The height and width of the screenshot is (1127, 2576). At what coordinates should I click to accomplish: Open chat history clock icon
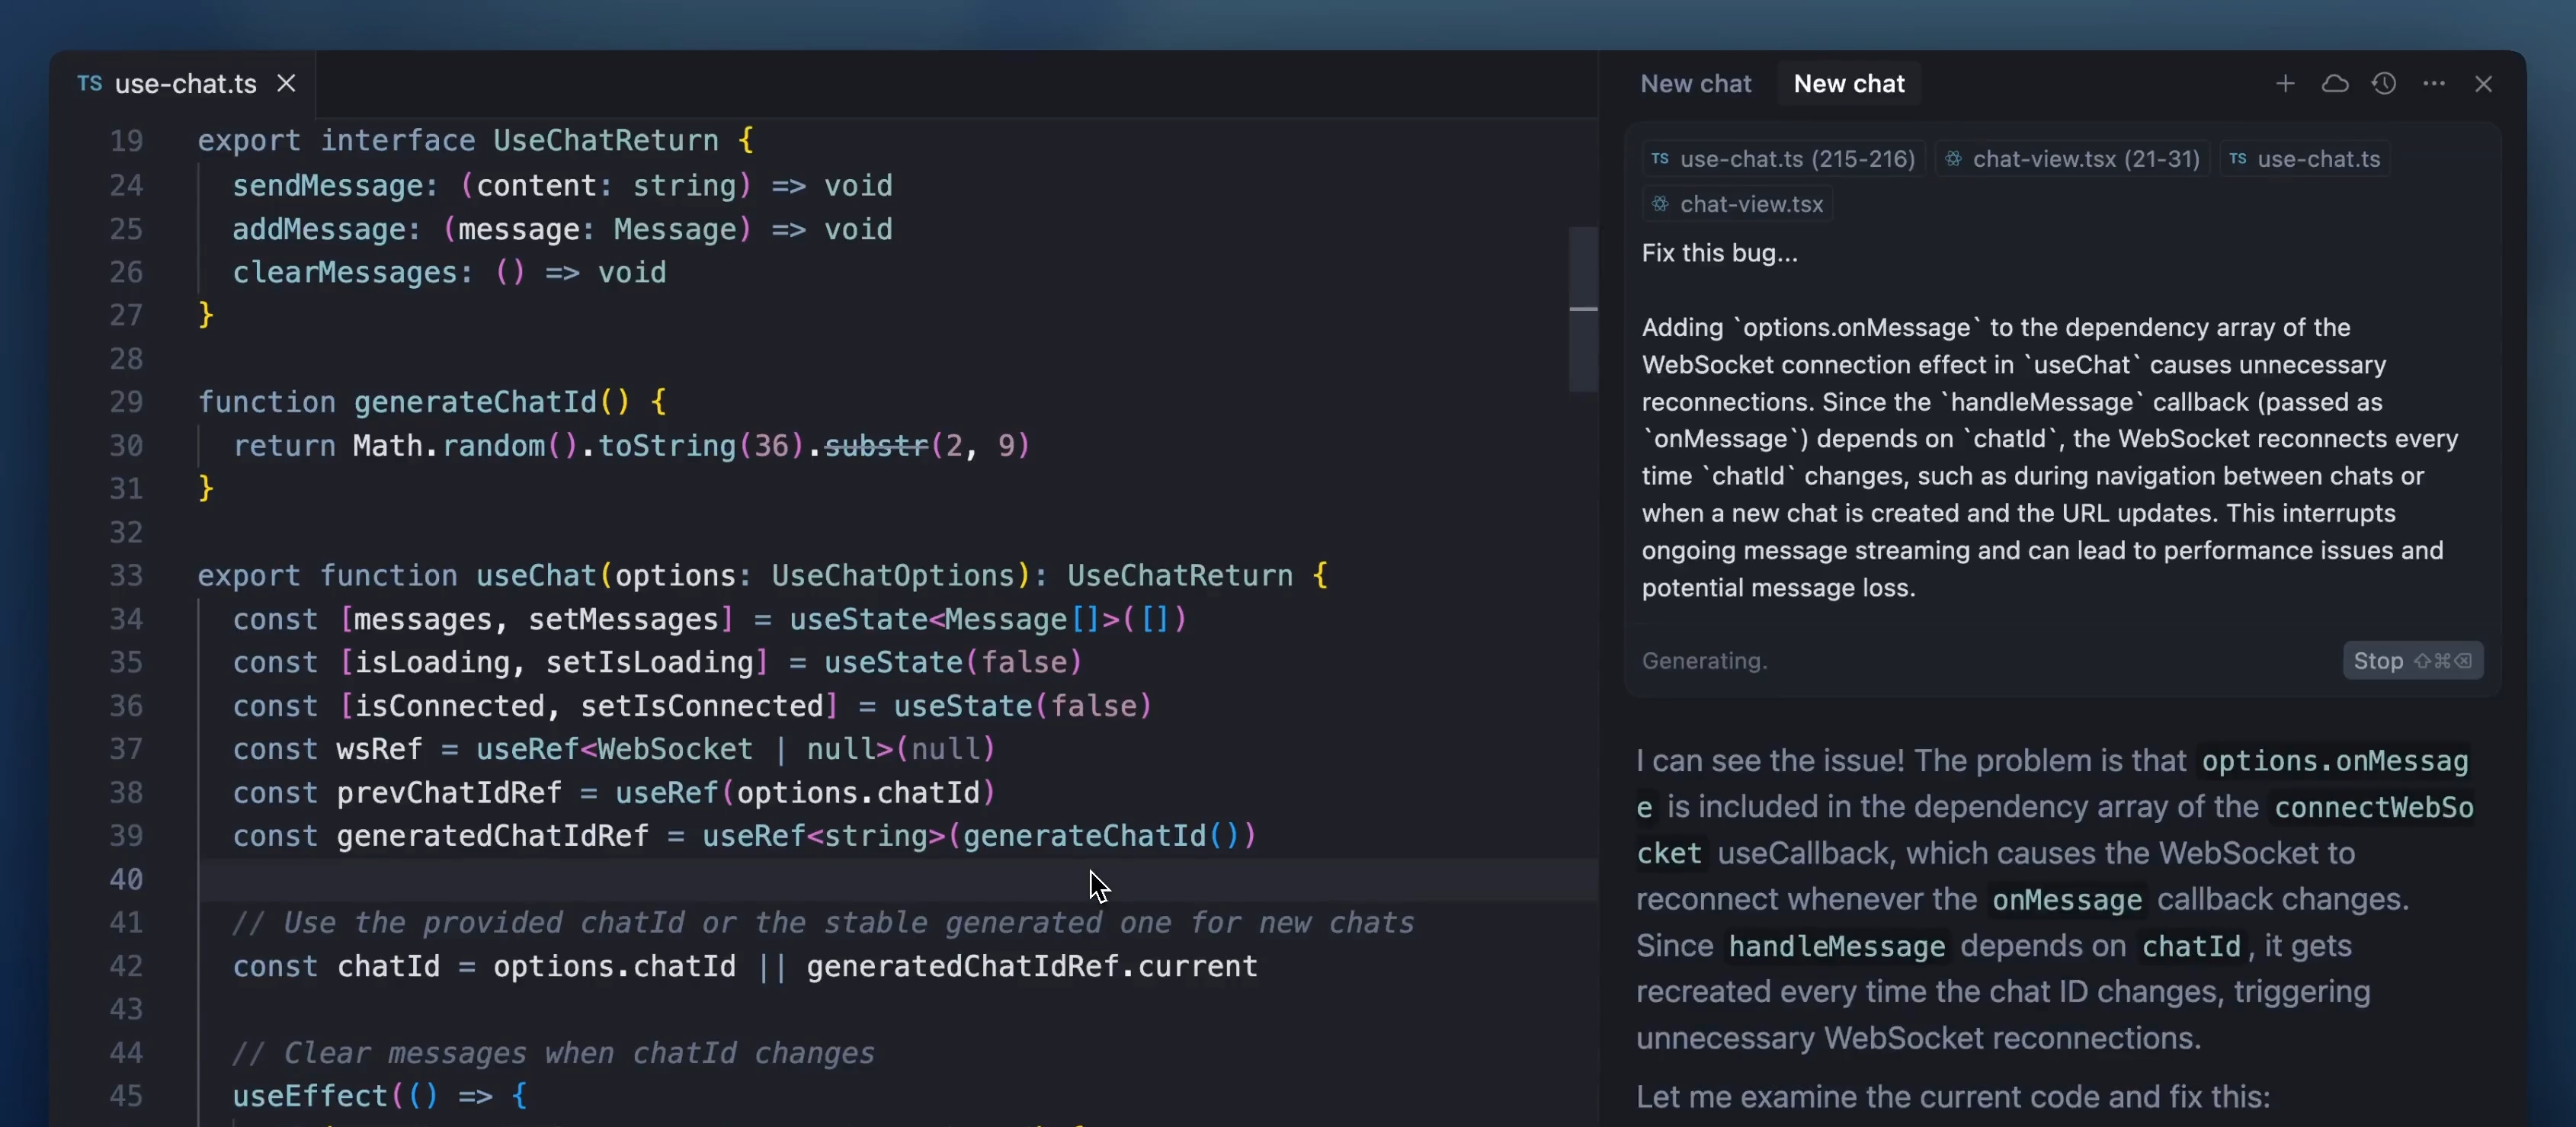pyautogui.click(x=2384, y=83)
